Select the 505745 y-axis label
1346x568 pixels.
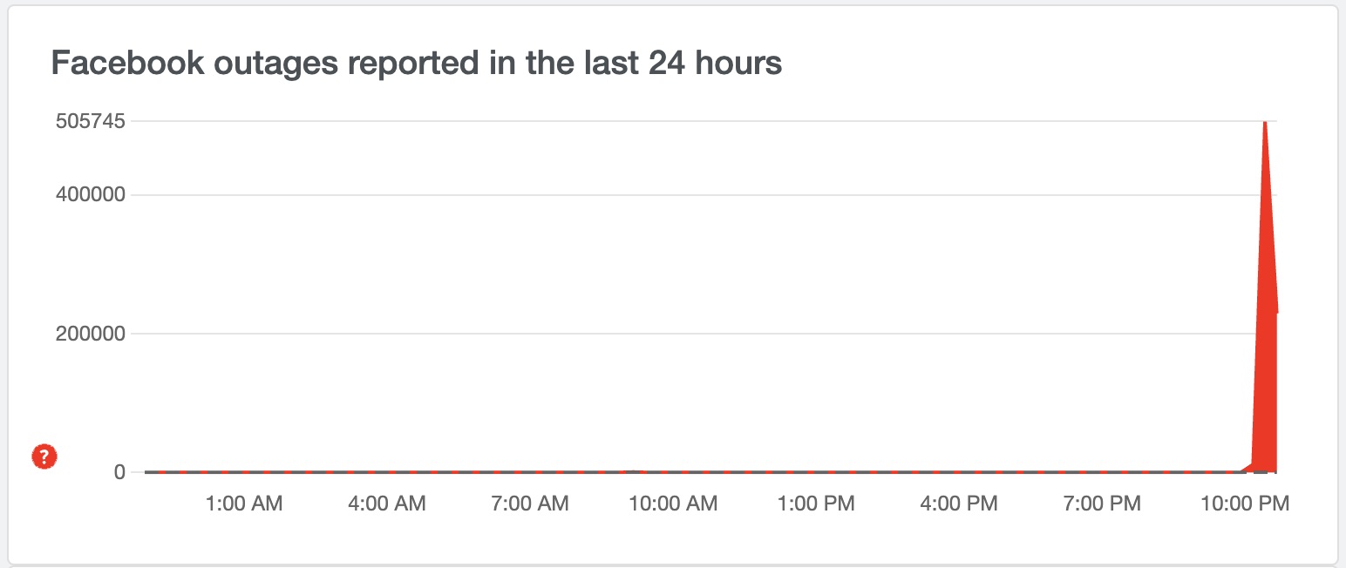point(91,122)
